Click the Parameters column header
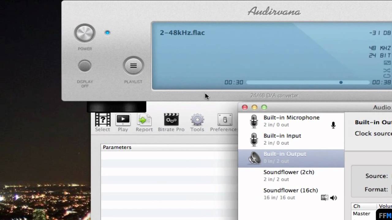This screenshot has height=220, width=392. click(x=169, y=147)
